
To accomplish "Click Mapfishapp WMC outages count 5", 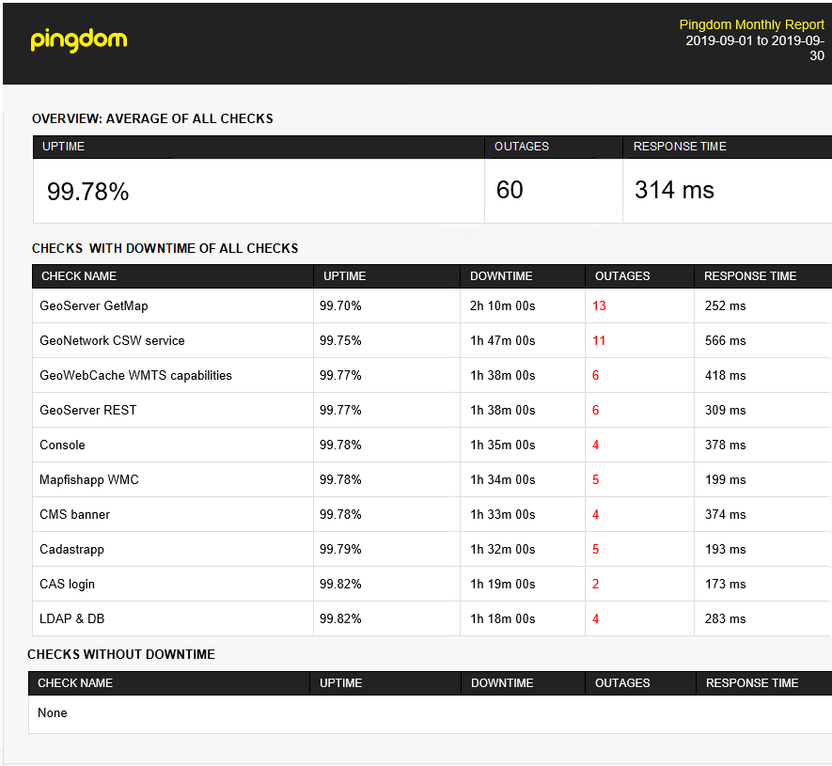I will pos(595,479).
